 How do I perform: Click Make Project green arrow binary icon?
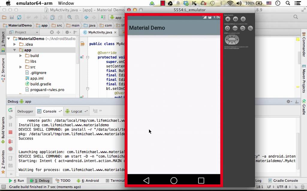103,17
